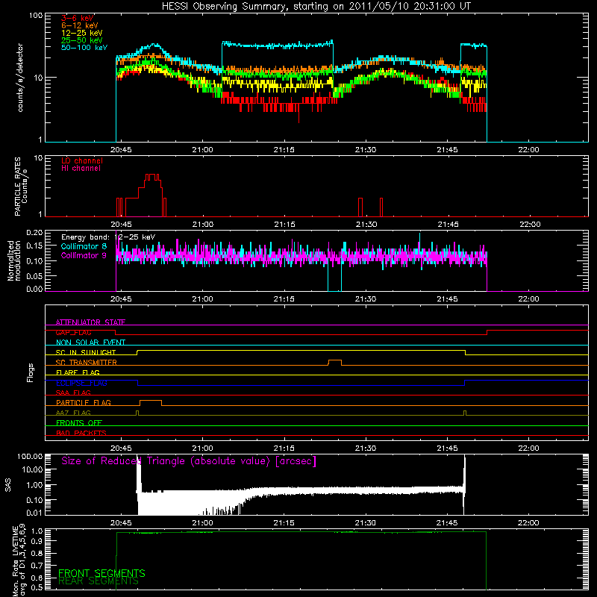Click the REAR SEGMENTS legend label
Viewport: 597px width, 597px height.
99,581
